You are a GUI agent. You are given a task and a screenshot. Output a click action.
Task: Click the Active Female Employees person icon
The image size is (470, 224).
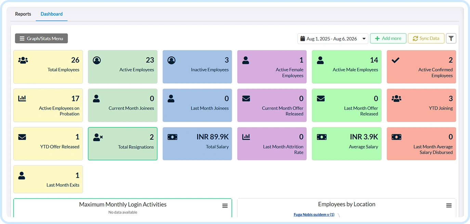coord(246,60)
